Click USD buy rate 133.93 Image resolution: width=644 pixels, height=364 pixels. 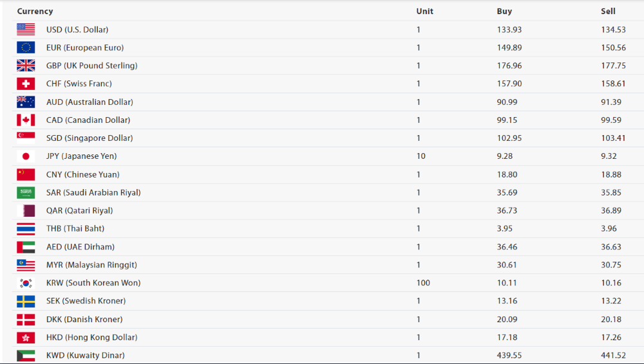click(x=509, y=30)
